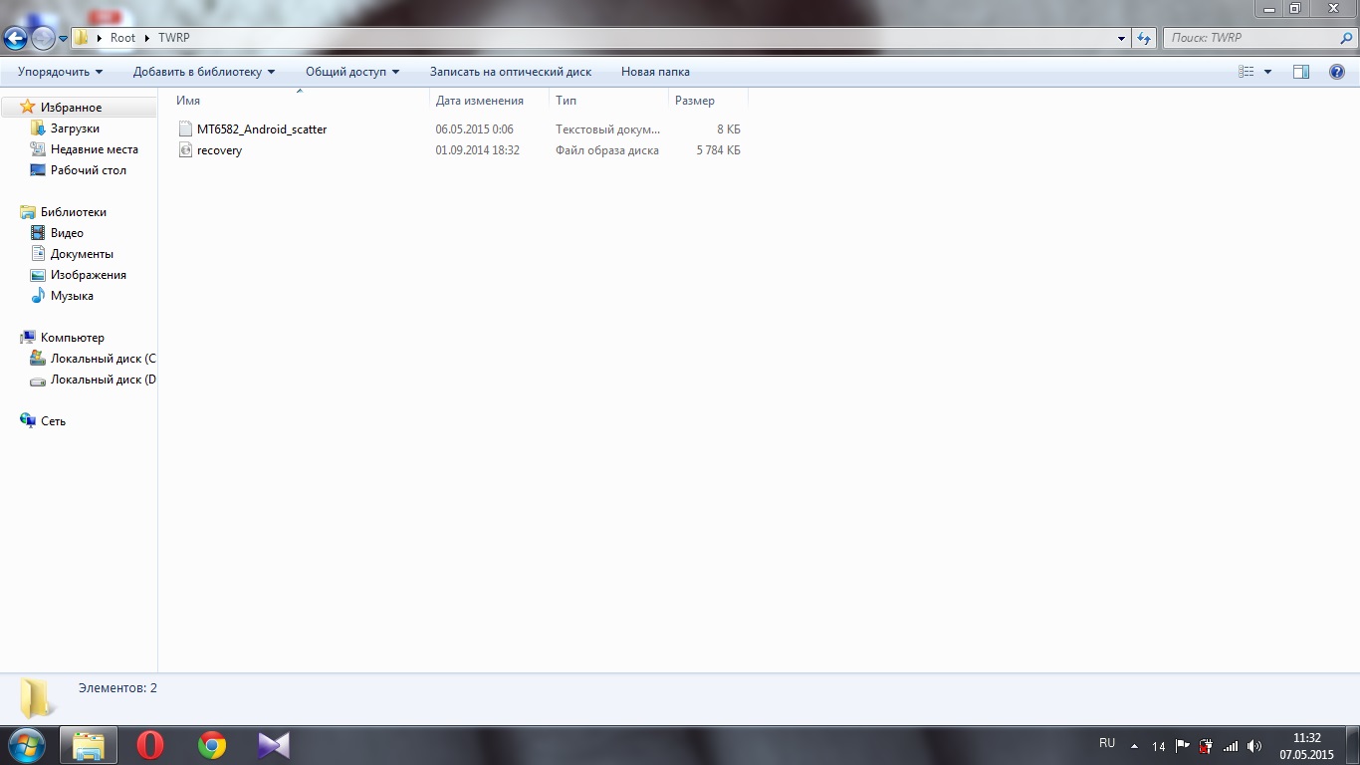The height and width of the screenshot is (765, 1360).
Task: Change view using the view mode icon
Action: (x=1246, y=72)
